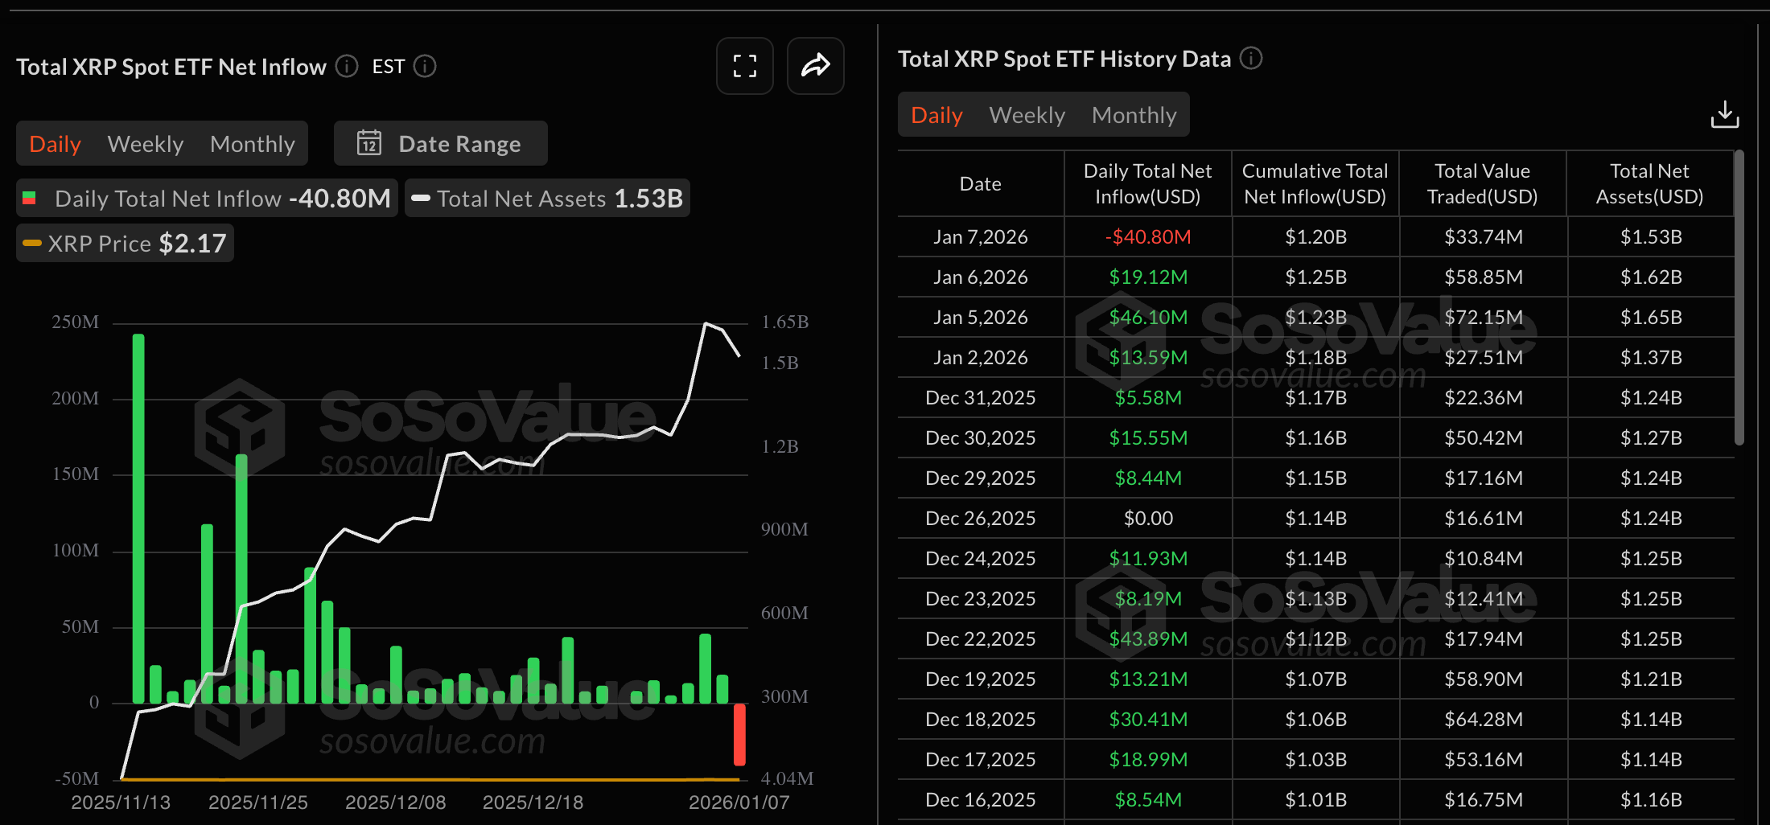Download the ETF history data
The height and width of the screenshot is (825, 1770).
[x=1724, y=115]
